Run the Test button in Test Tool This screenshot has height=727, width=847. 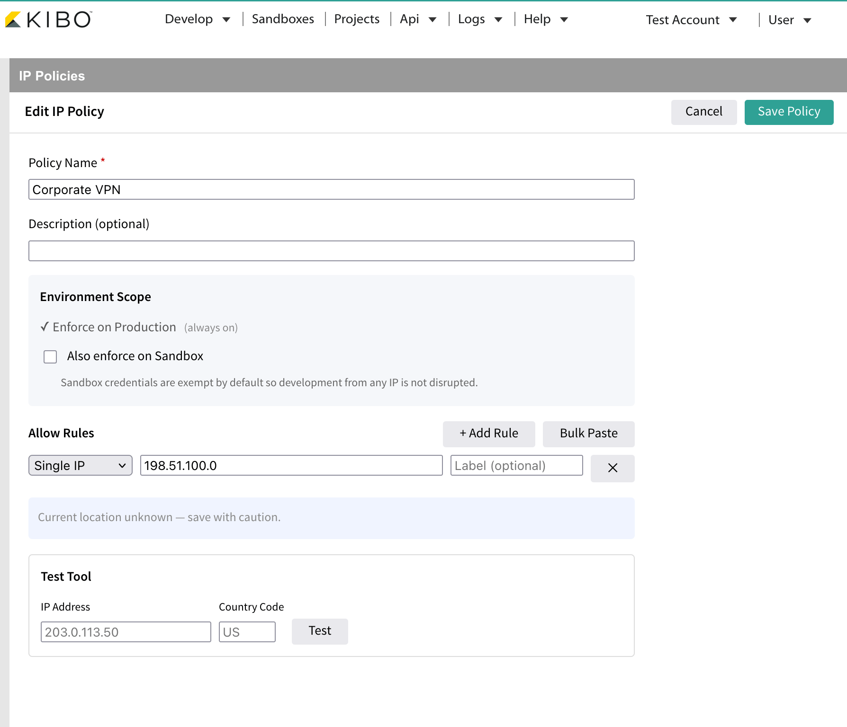point(320,631)
